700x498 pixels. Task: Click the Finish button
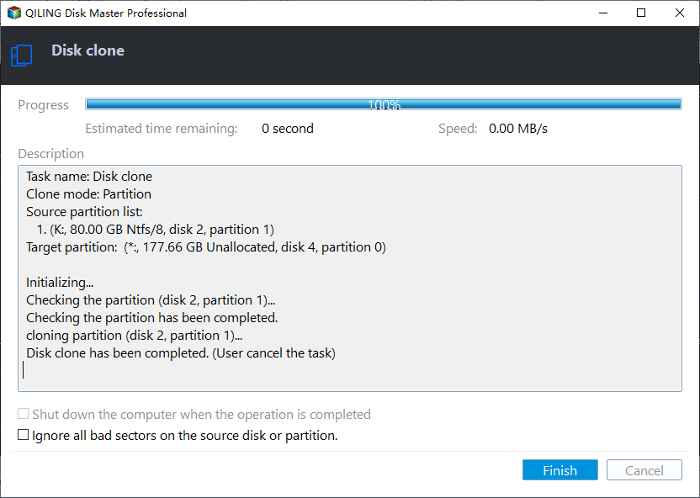pos(559,470)
